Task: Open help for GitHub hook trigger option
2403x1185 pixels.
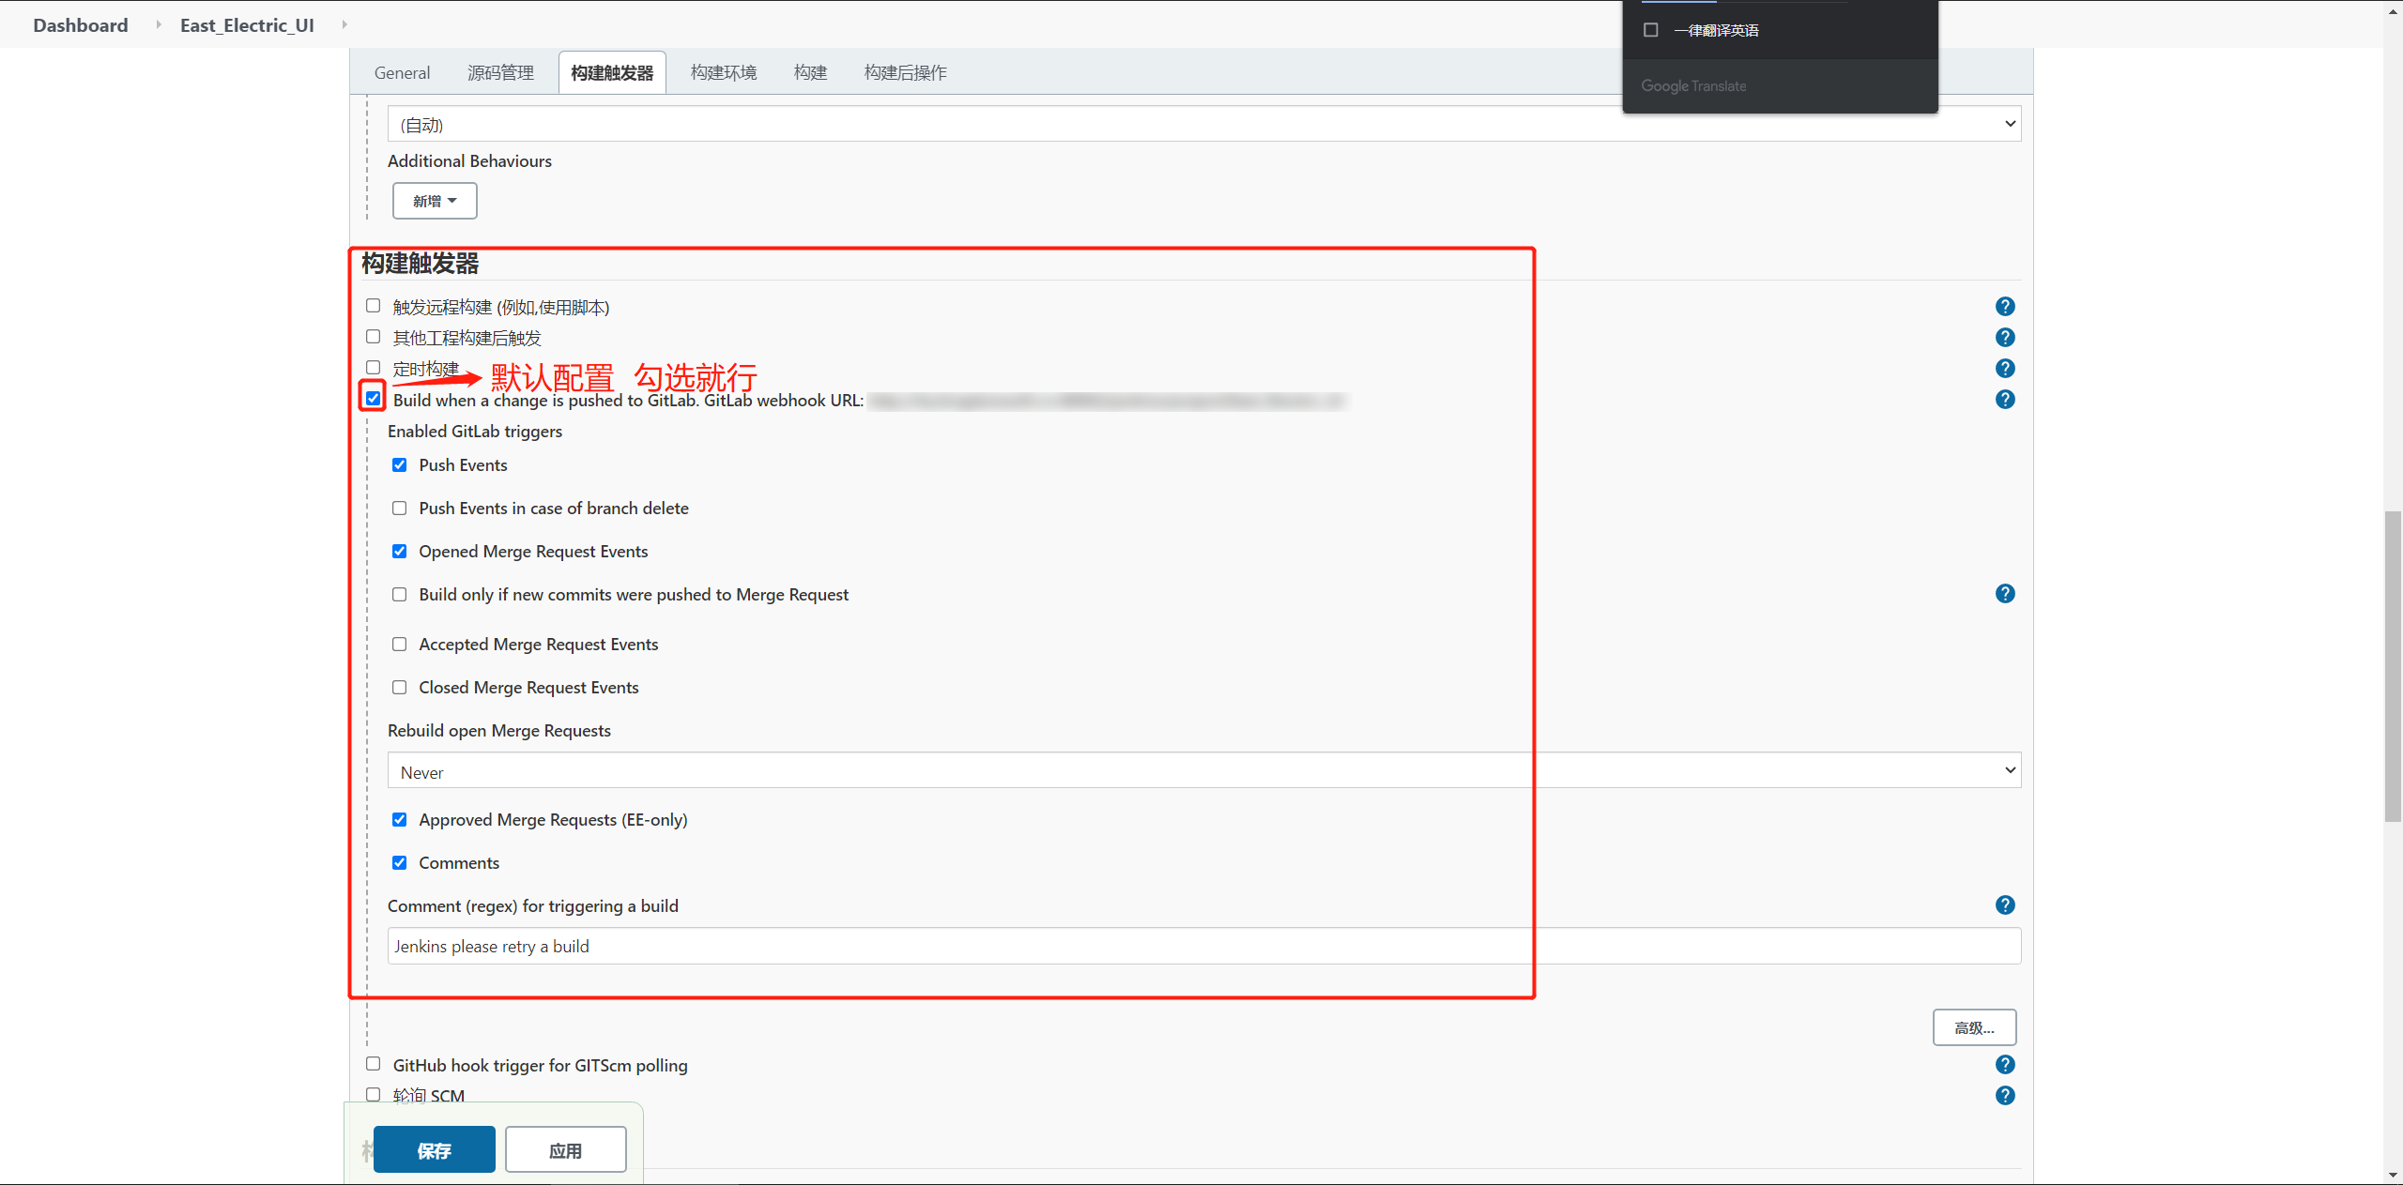Action: pos(2004,1065)
